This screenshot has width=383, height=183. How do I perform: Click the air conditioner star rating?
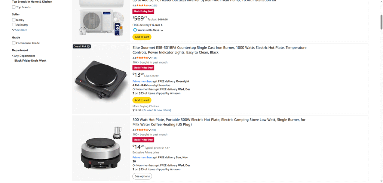141,6
